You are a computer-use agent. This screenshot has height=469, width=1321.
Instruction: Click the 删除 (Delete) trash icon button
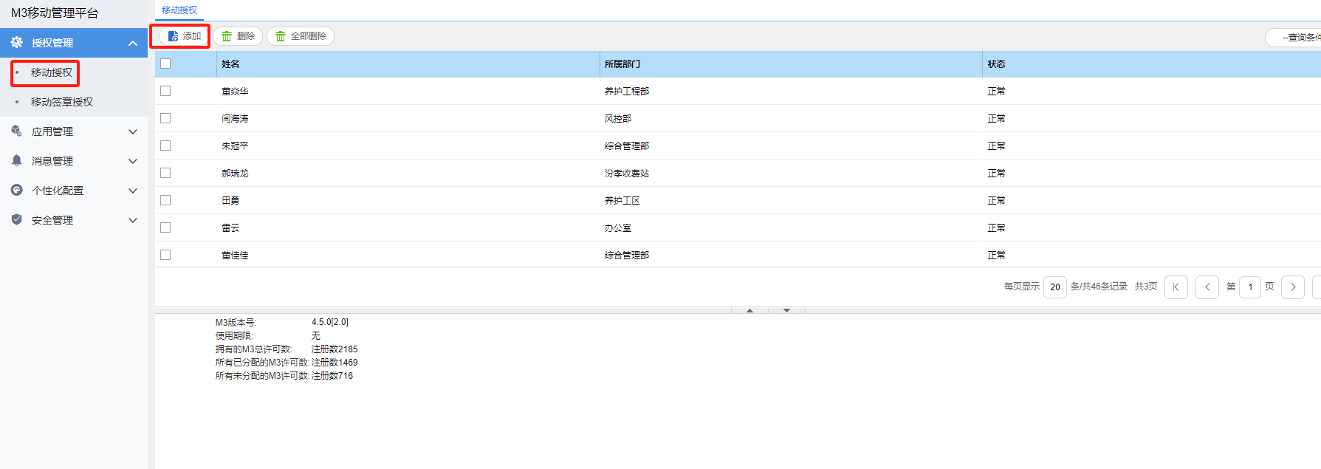227,36
